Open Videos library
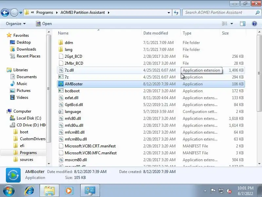This screenshot has width=262, height=197. tap(22, 97)
